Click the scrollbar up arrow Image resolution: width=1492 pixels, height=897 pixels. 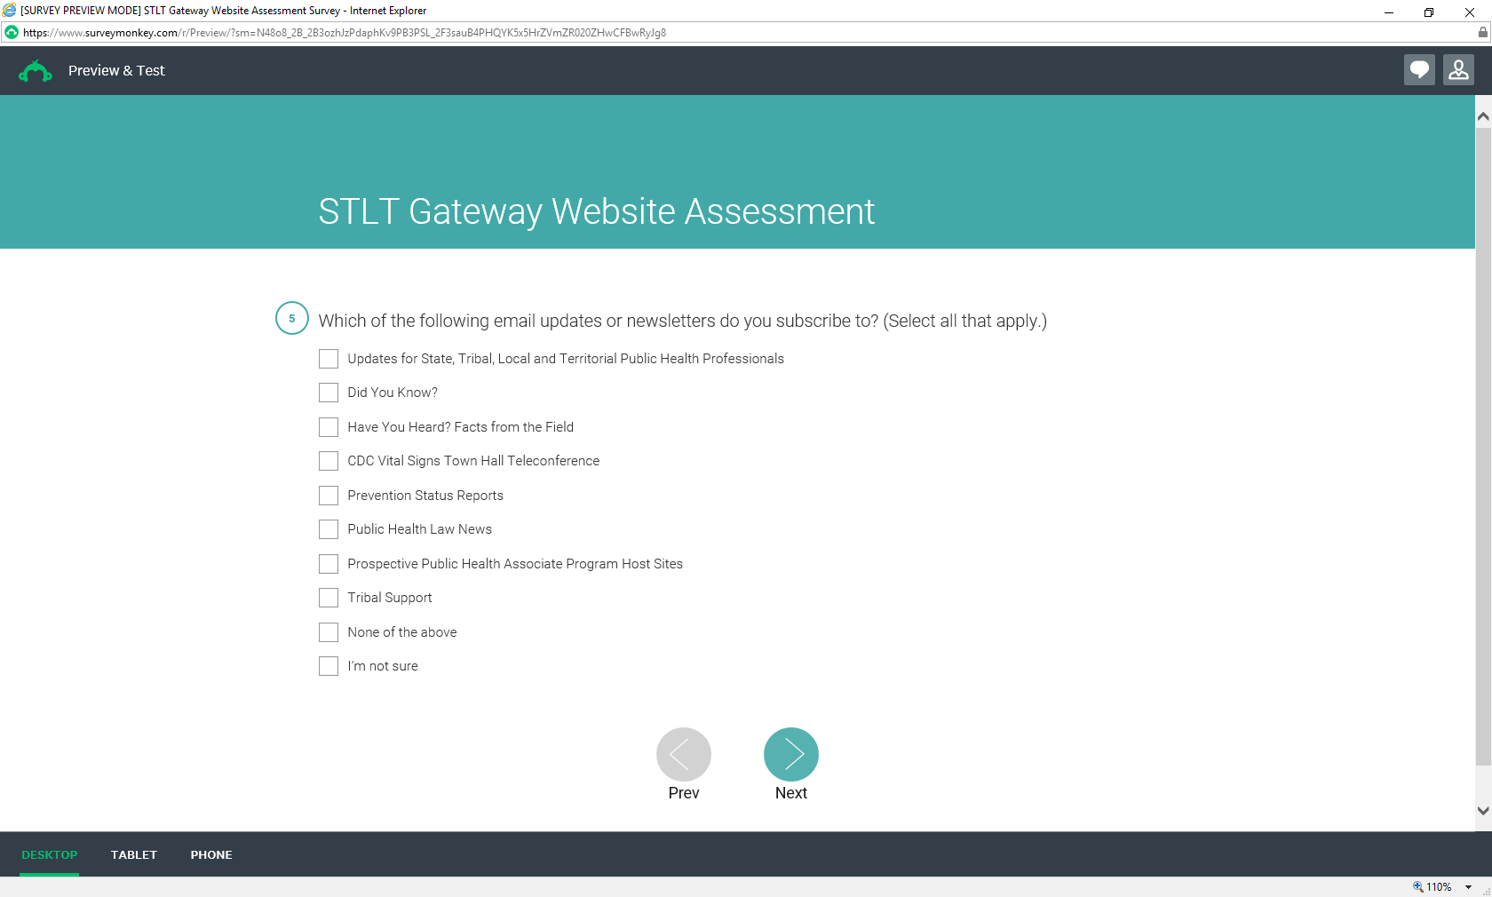[1483, 117]
